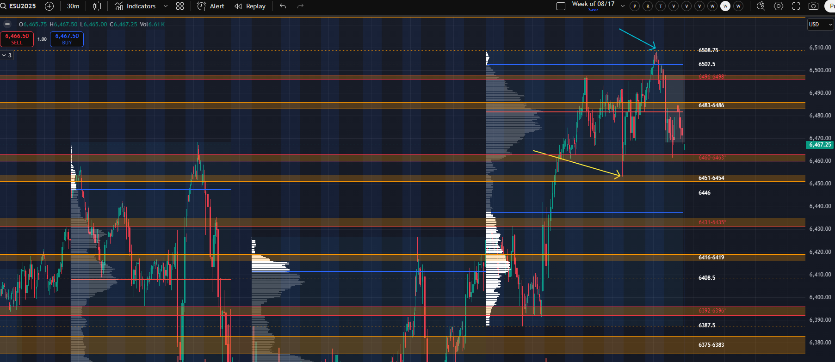Select the 6408.5 level label
Image resolution: width=835 pixels, height=362 pixels.
707,278
